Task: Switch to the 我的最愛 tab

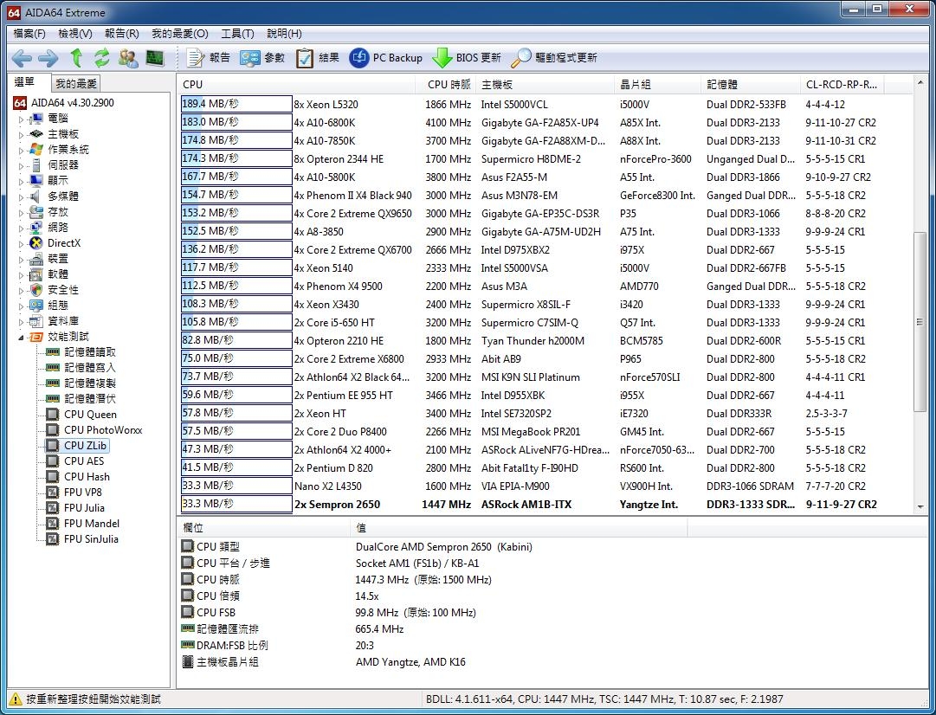Action: coord(75,84)
